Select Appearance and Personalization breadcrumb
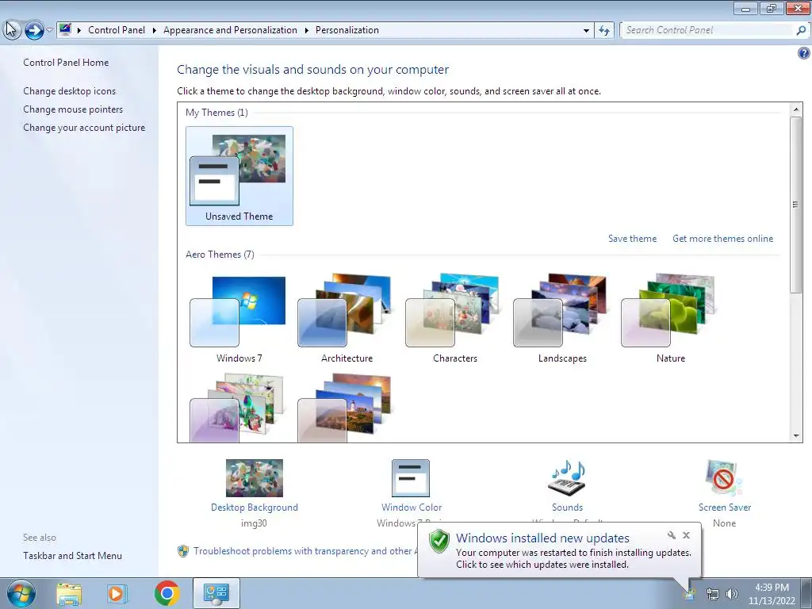 point(231,30)
